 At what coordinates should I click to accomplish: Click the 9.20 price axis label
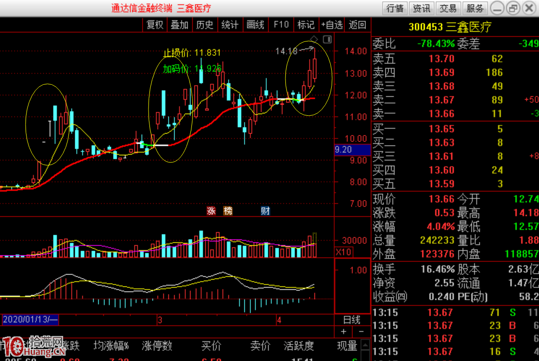pos(352,149)
